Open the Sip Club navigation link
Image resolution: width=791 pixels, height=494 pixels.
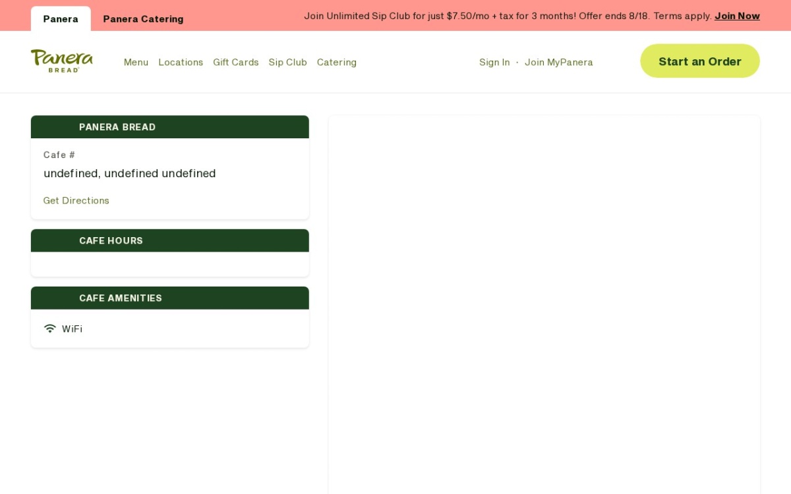pos(287,62)
